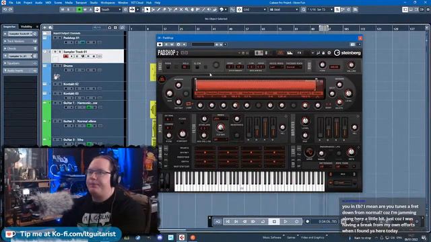Click the Add Track plus icon
The width and height of the screenshot is (431, 242).
tap(44, 28)
